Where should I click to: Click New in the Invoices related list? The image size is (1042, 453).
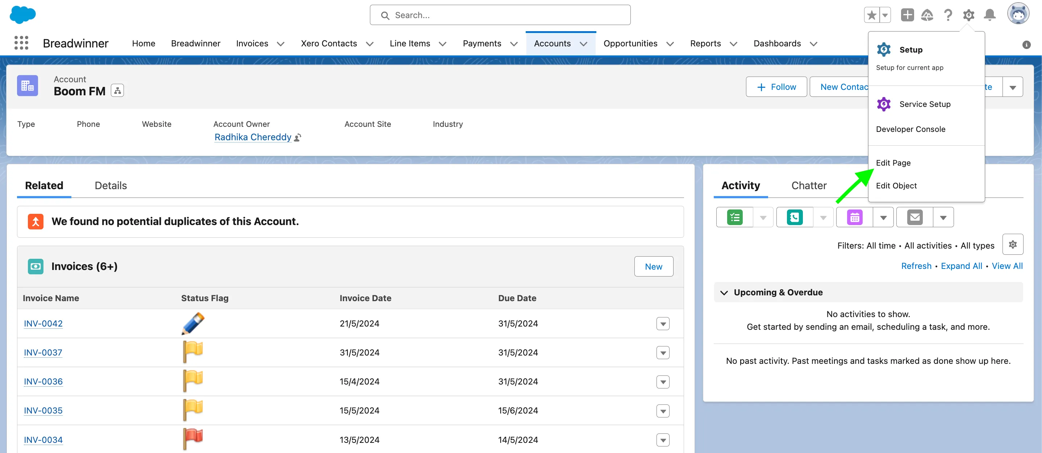click(653, 266)
